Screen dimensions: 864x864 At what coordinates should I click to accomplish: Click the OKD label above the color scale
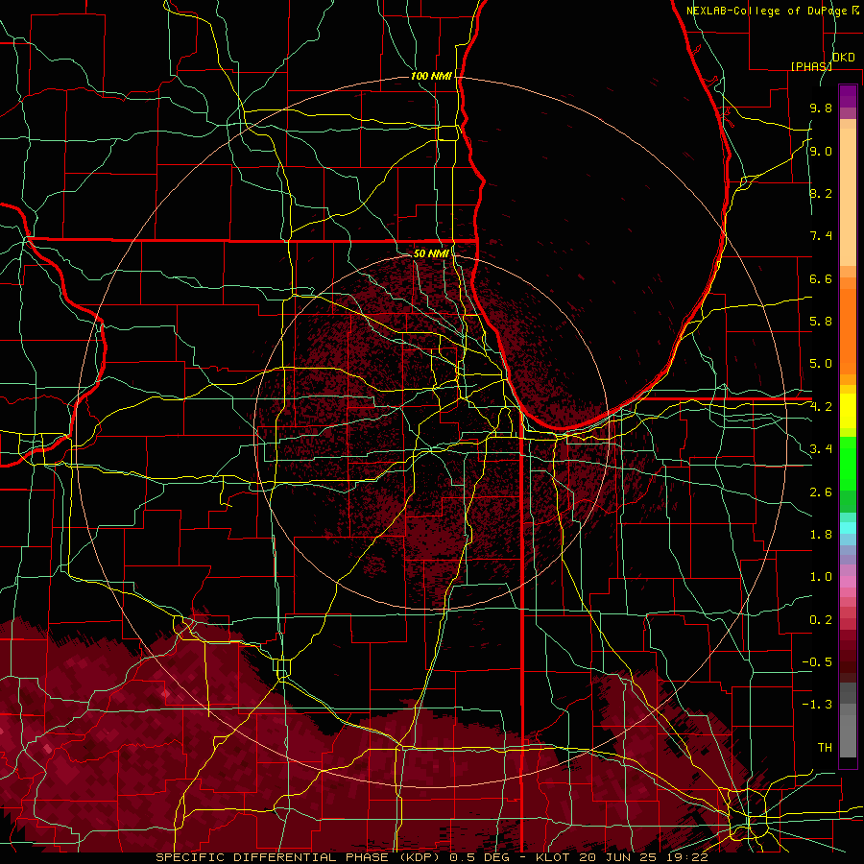click(x=843, y=58)
